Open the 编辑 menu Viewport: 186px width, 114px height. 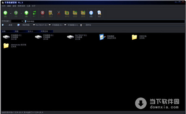[9, 6]
